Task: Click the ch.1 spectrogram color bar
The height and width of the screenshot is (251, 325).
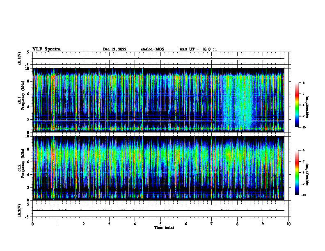Action: pyautogui.click(x=297, y=105)
